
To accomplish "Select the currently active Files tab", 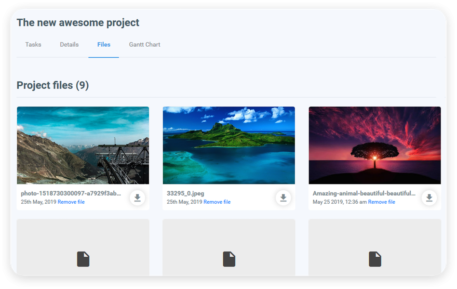I will click(x=104, y=44).
